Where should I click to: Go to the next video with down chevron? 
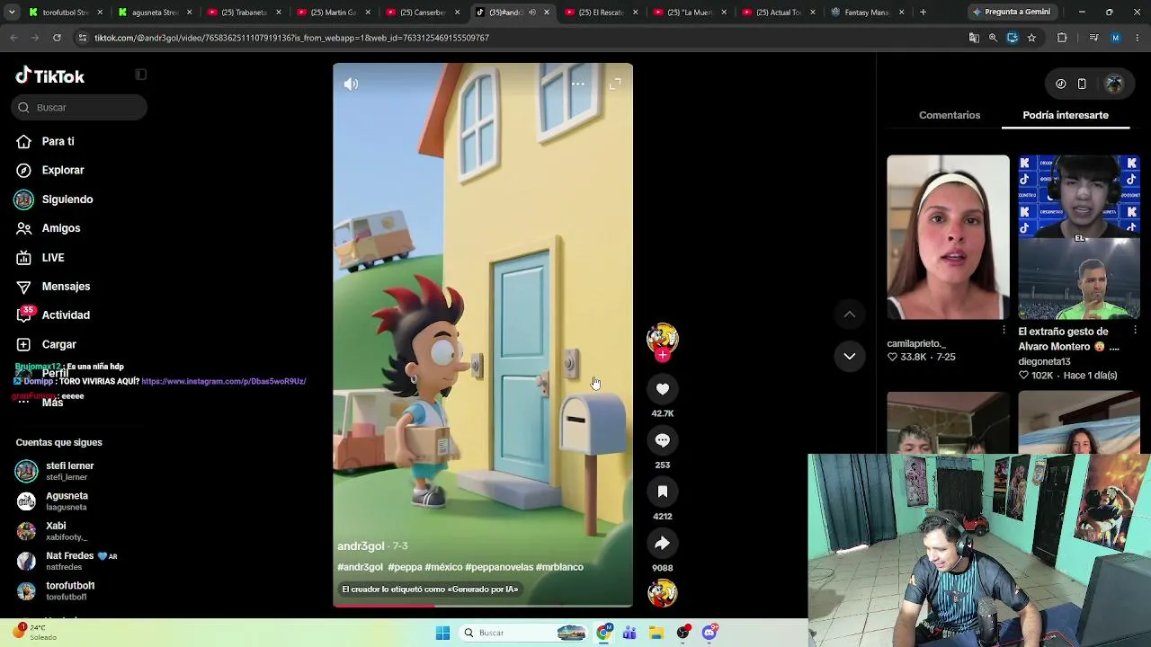[x=849, y=356]
